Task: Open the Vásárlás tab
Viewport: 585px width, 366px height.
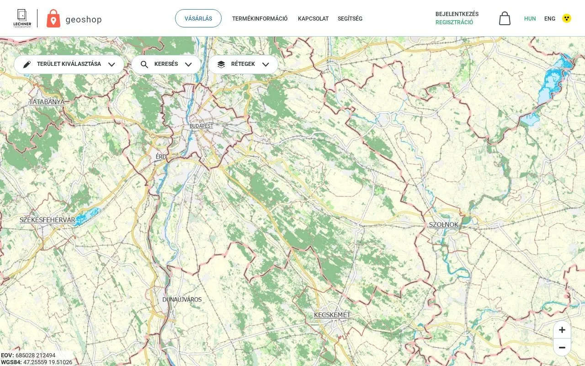Action: click(198, 18)
